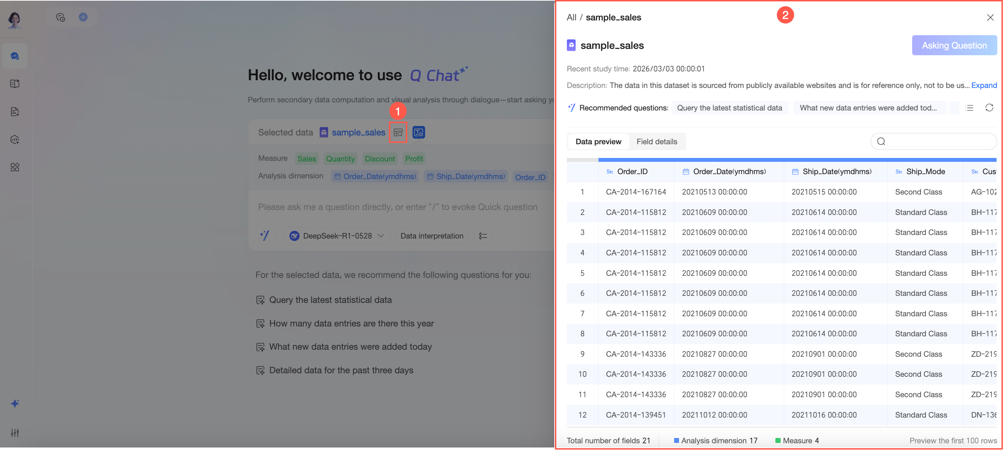Image resolution: width=1005 pixels, height=451 pixels.
Task: Click the data preview icon beside sample_sales
Action: [398, 133]
